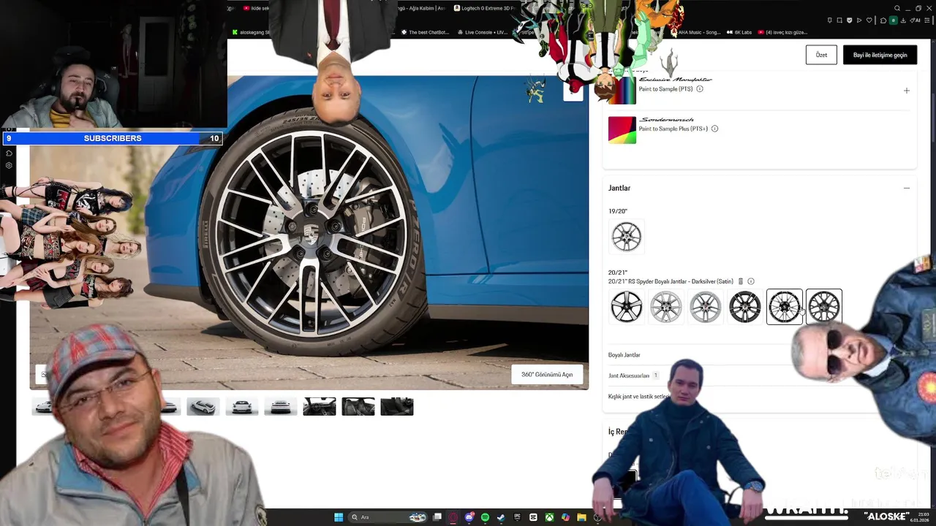Open Task View on the taskbar
This screenshot has height=526, width=936.
(x=437, y=517)
